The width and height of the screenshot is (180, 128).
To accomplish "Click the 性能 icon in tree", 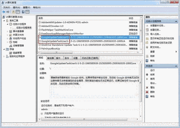I will [x=10, y=42].
